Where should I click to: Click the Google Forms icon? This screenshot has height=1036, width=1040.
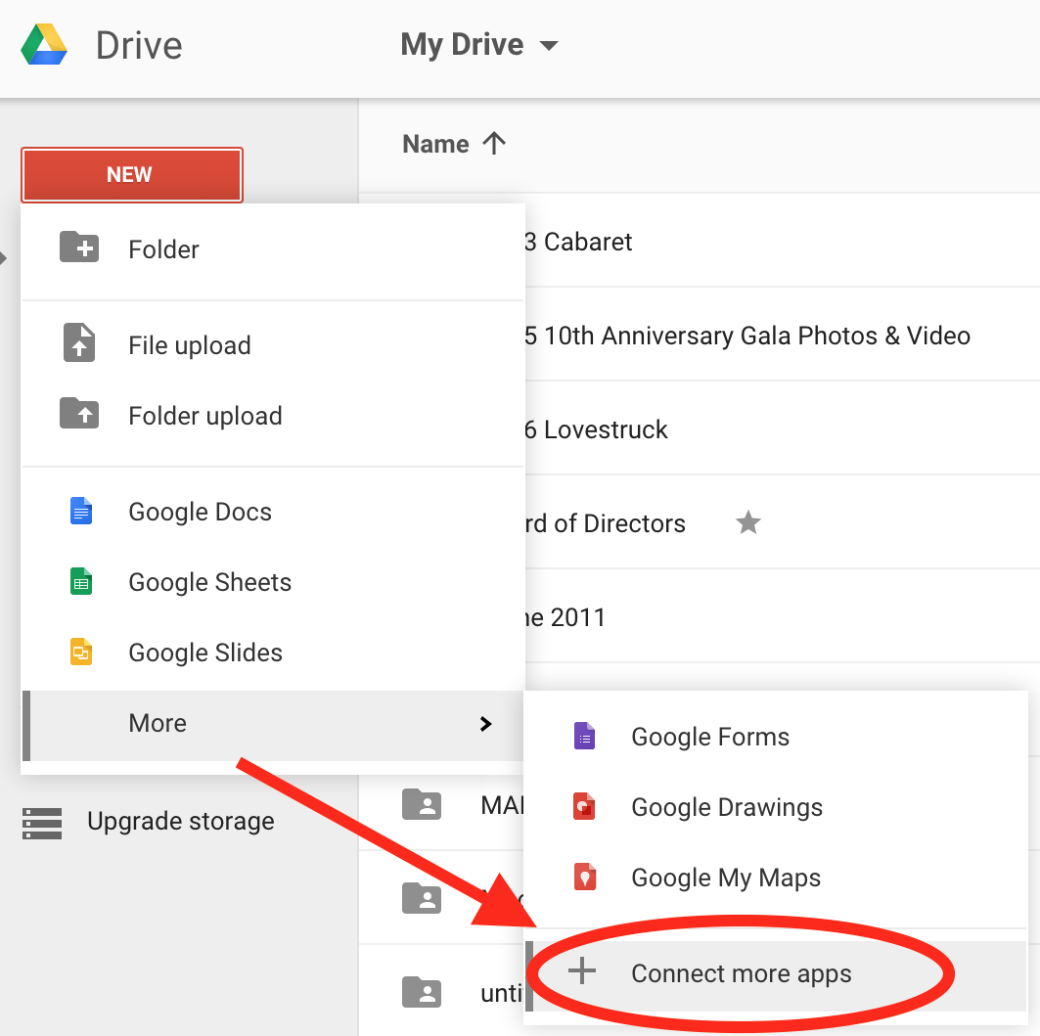pos(584,736)
